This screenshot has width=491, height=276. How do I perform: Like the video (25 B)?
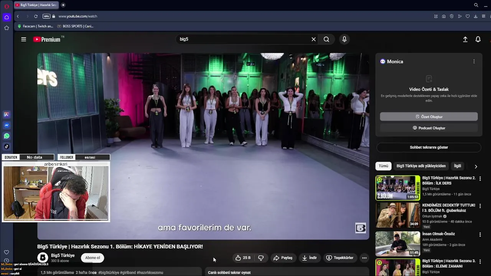point(243,258)
